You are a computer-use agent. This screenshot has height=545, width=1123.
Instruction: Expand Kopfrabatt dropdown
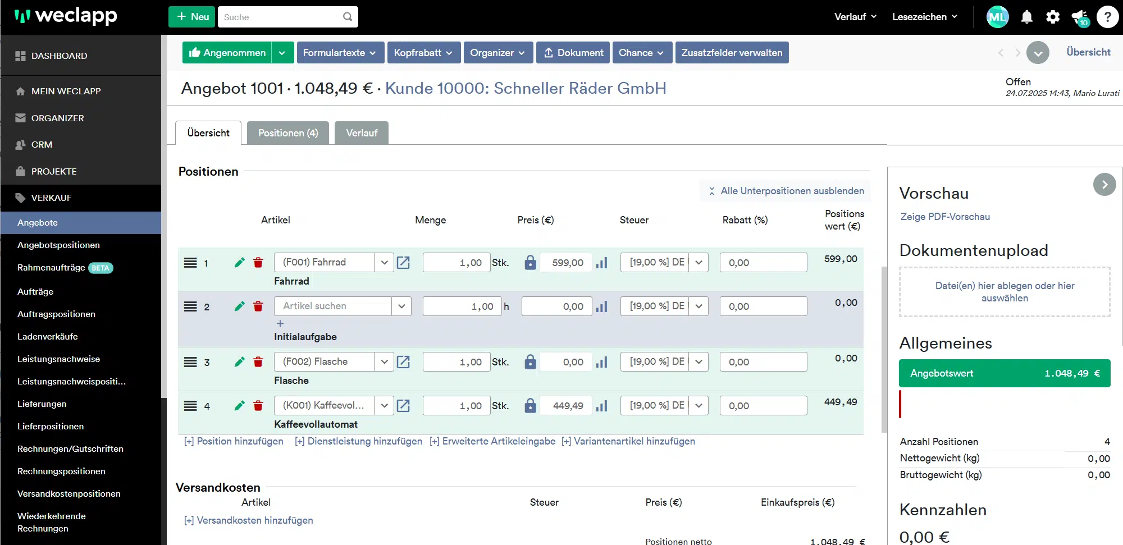click(424, 53)
